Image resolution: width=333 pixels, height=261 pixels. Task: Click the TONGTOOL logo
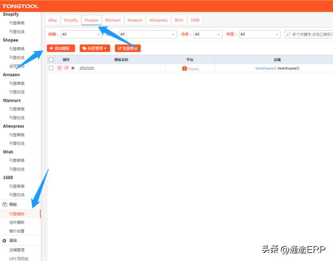tap(20, 6)
